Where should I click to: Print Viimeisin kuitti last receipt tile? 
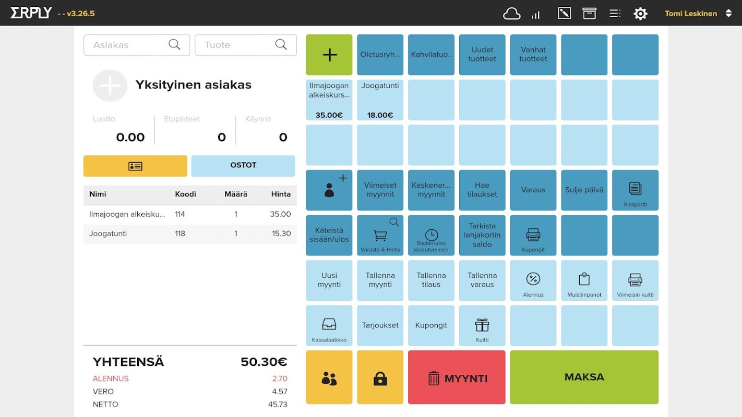pos(635,280)
